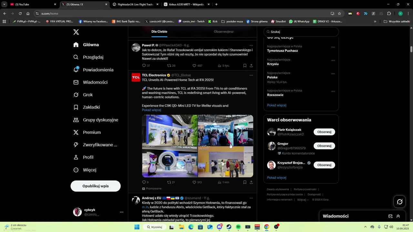Open Profil page
This screenshot has width=413, height=232.
click(83, 157)
